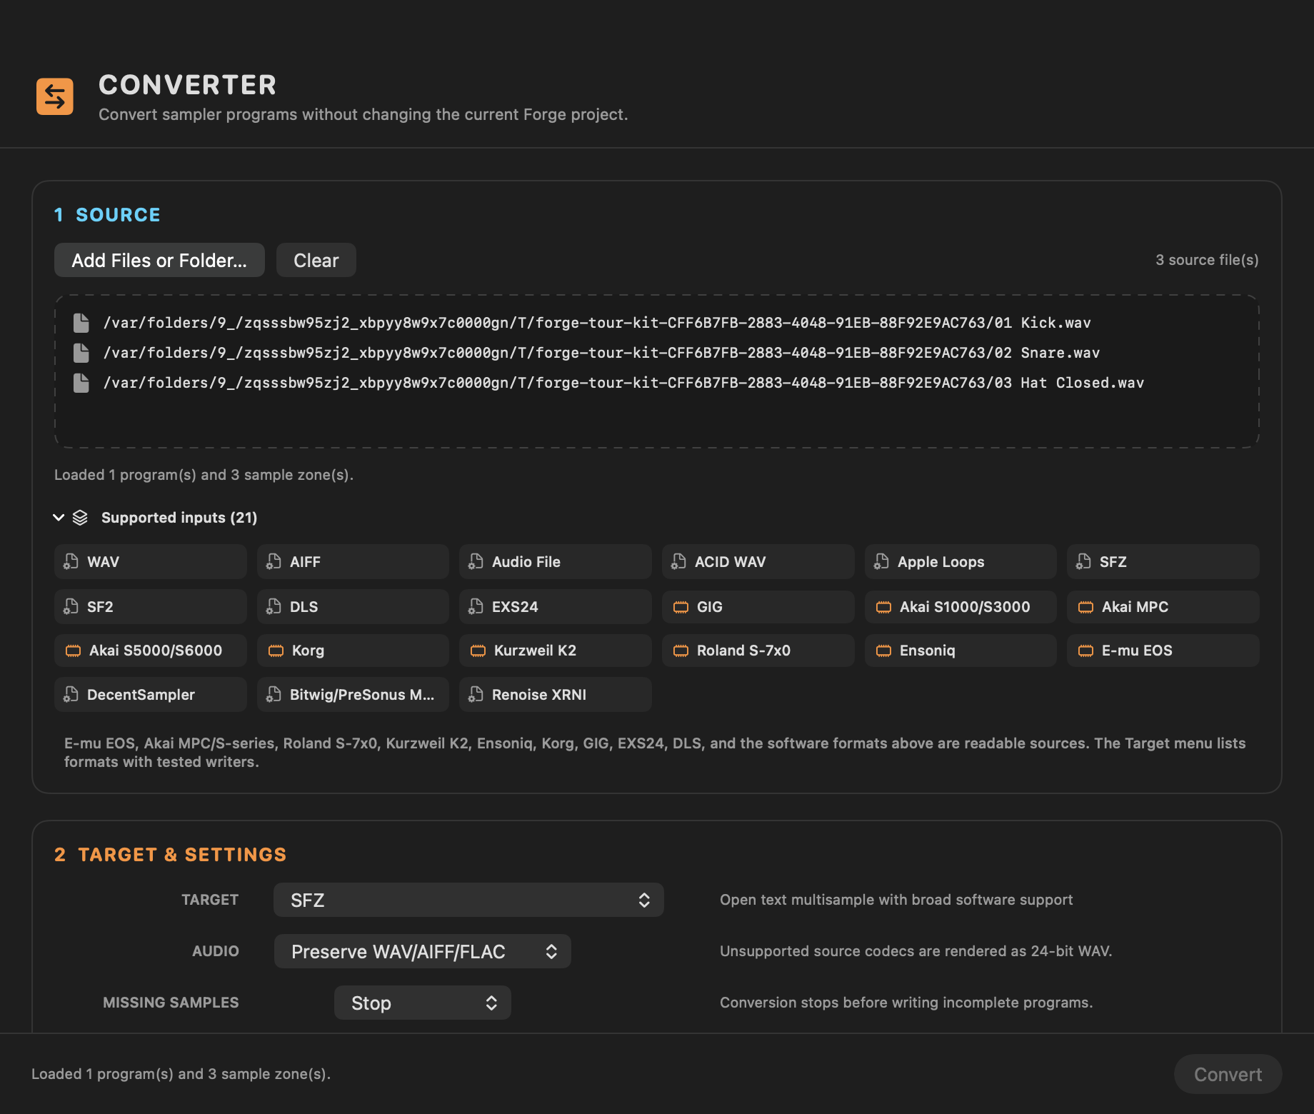
Task: Click the CONVERTER title text
Action: tap(187, 85)
